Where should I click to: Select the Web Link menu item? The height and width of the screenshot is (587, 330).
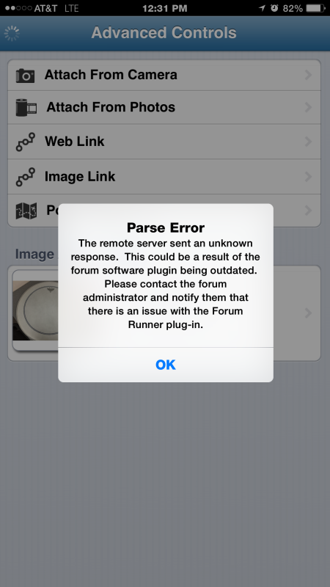pos(164,142)
